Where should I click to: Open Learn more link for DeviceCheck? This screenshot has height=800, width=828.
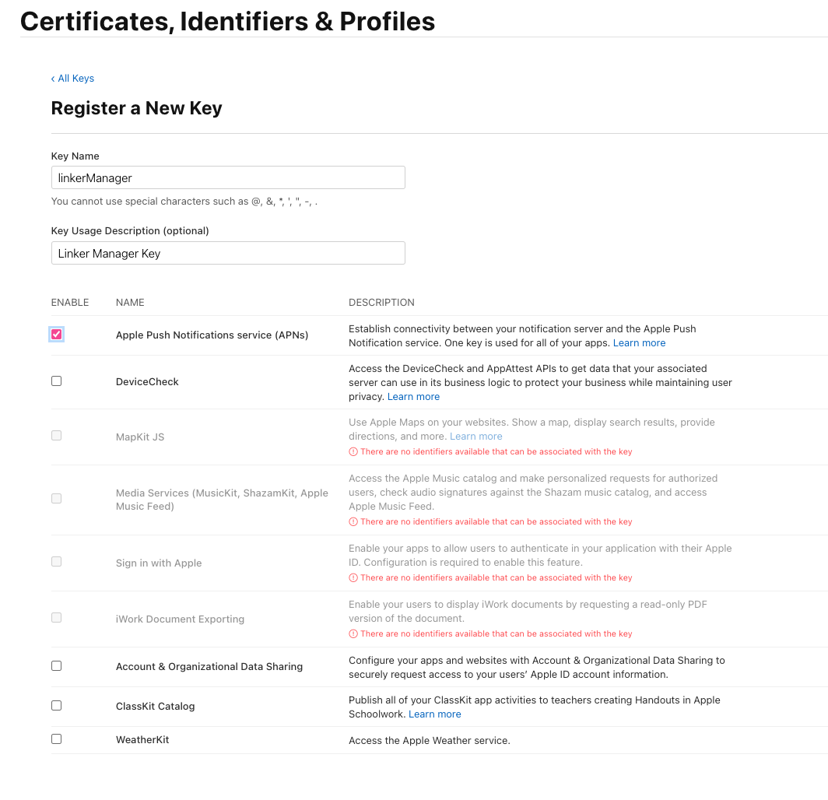click(413, 397)
